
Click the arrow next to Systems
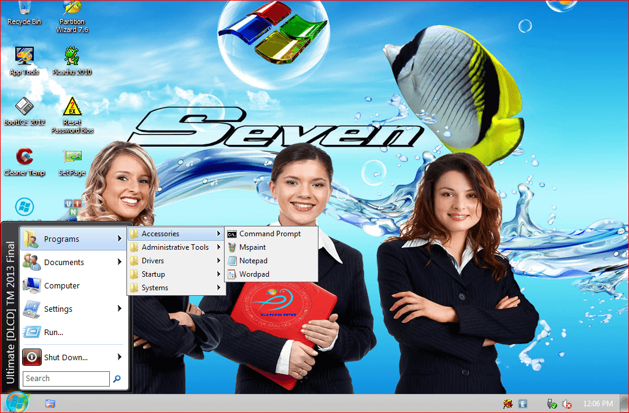218,287
